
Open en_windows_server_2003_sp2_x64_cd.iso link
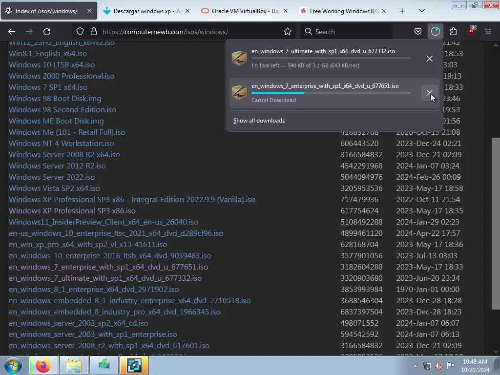tap(79, 323)
